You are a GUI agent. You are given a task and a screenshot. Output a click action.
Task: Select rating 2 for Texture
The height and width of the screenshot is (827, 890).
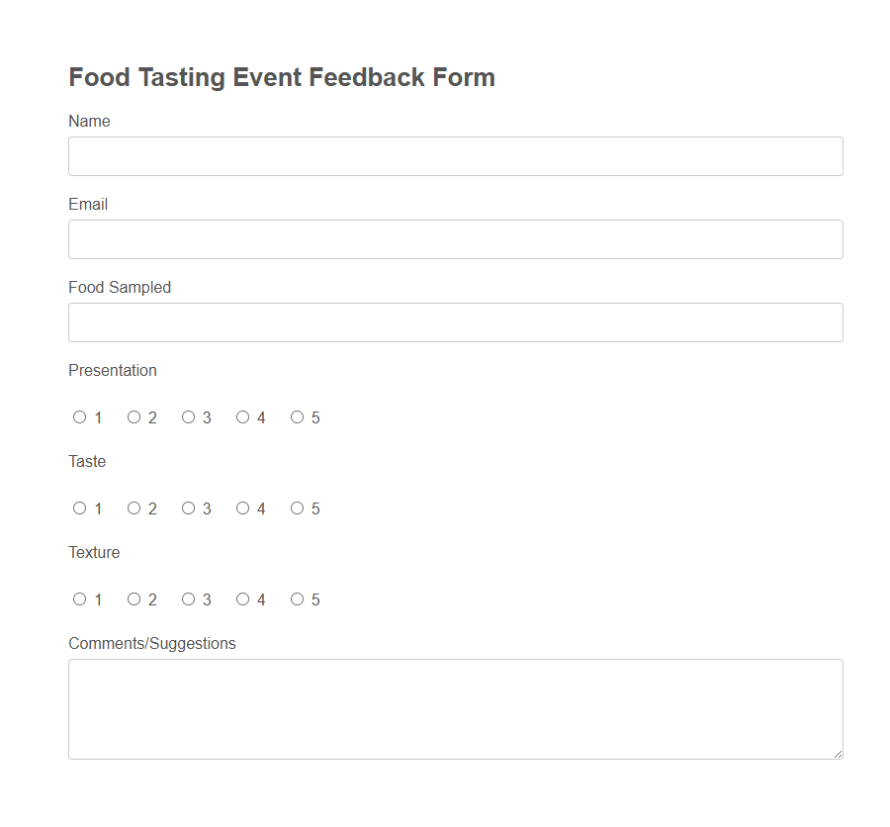(133, 598)
